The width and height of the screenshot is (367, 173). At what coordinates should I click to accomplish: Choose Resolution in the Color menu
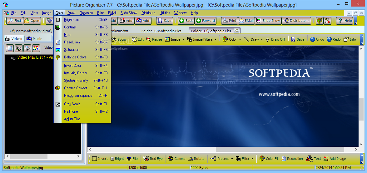click(82, 42)
